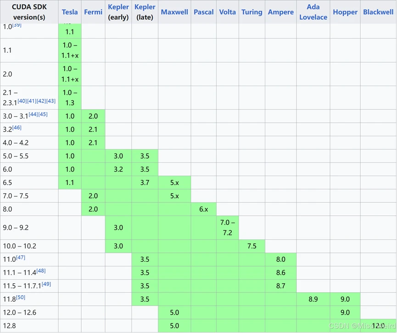Open citation [41] next to 2.3.1
The width and height of the screenshot is (397, 333).
32,101
